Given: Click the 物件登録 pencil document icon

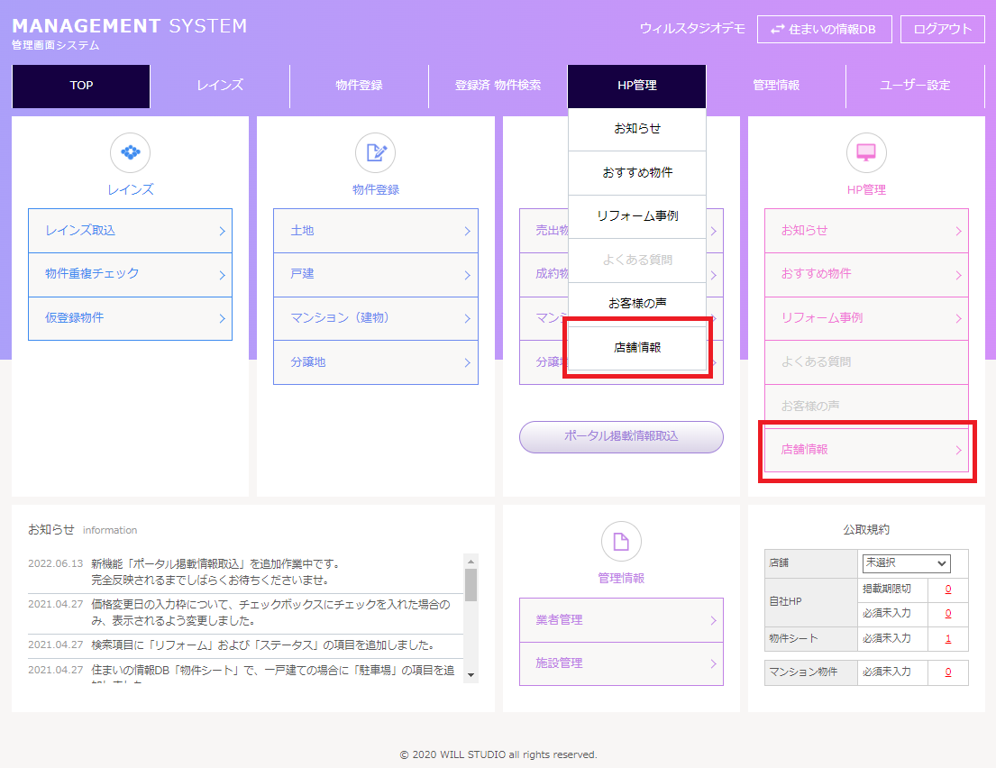Looking at the screenshot, I should (375, 152).
